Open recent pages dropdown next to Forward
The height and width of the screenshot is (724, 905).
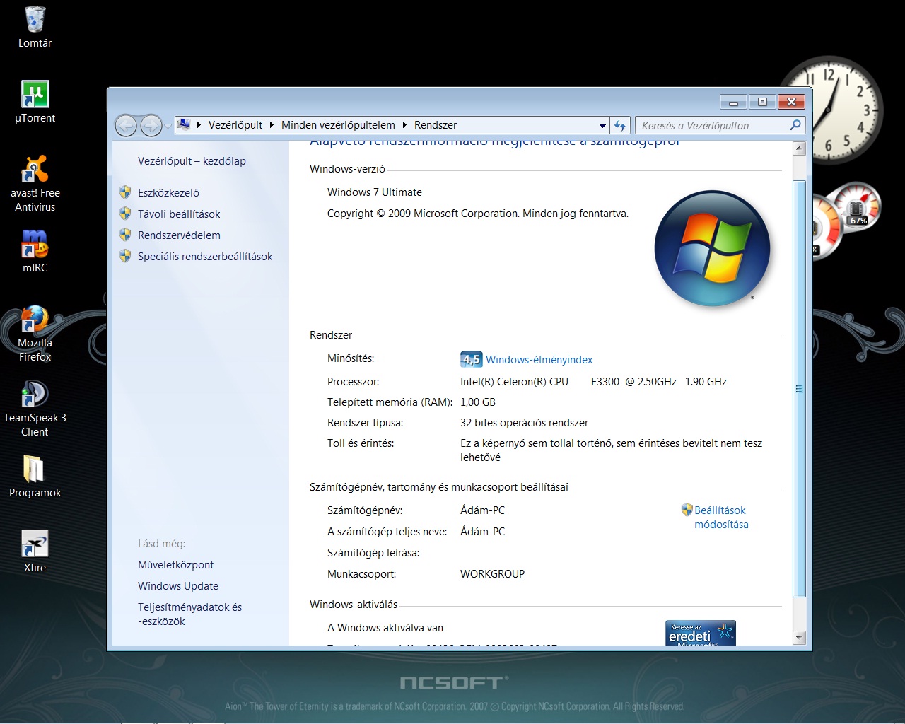click(x=168, y=126)
